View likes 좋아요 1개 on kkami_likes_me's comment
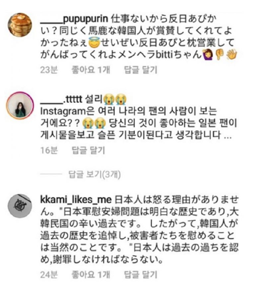Screen dimensions: 255x294 (x=91, y=274)
